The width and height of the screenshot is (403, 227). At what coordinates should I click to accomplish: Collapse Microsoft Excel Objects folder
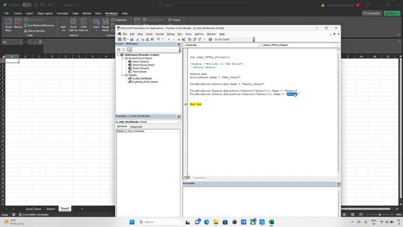[122, 59]
